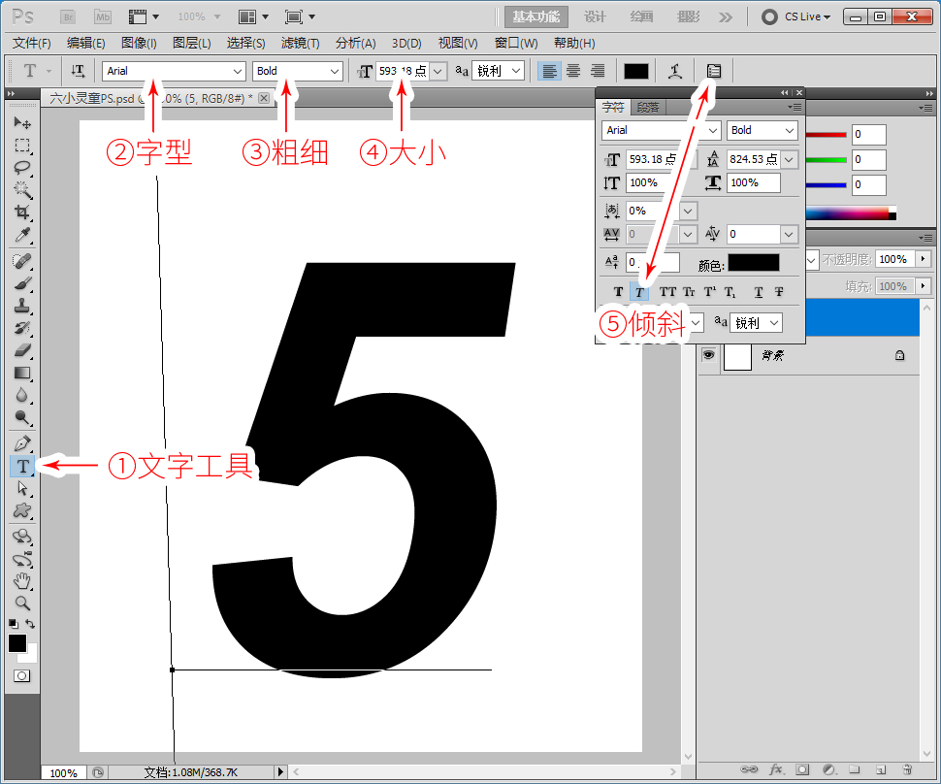Open the 锐利 anti-aliasing dropdown in options bar

tap(515, 71)
